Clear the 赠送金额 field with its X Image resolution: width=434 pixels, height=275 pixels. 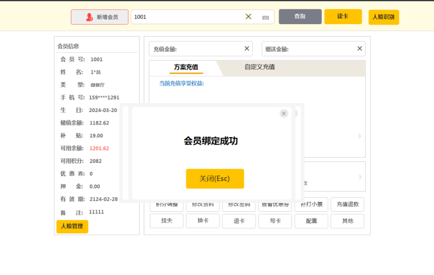tap(360, 49)
